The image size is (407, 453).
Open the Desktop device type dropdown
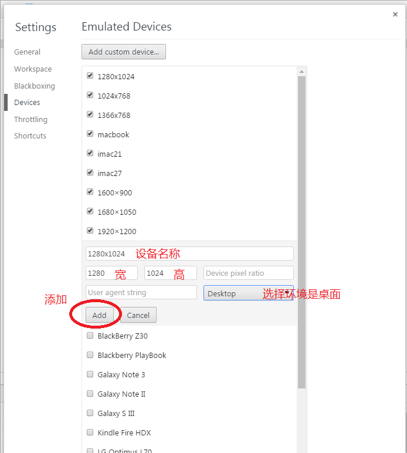(248, 293)
